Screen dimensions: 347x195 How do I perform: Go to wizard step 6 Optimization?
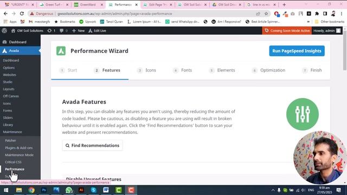[268, 70]
